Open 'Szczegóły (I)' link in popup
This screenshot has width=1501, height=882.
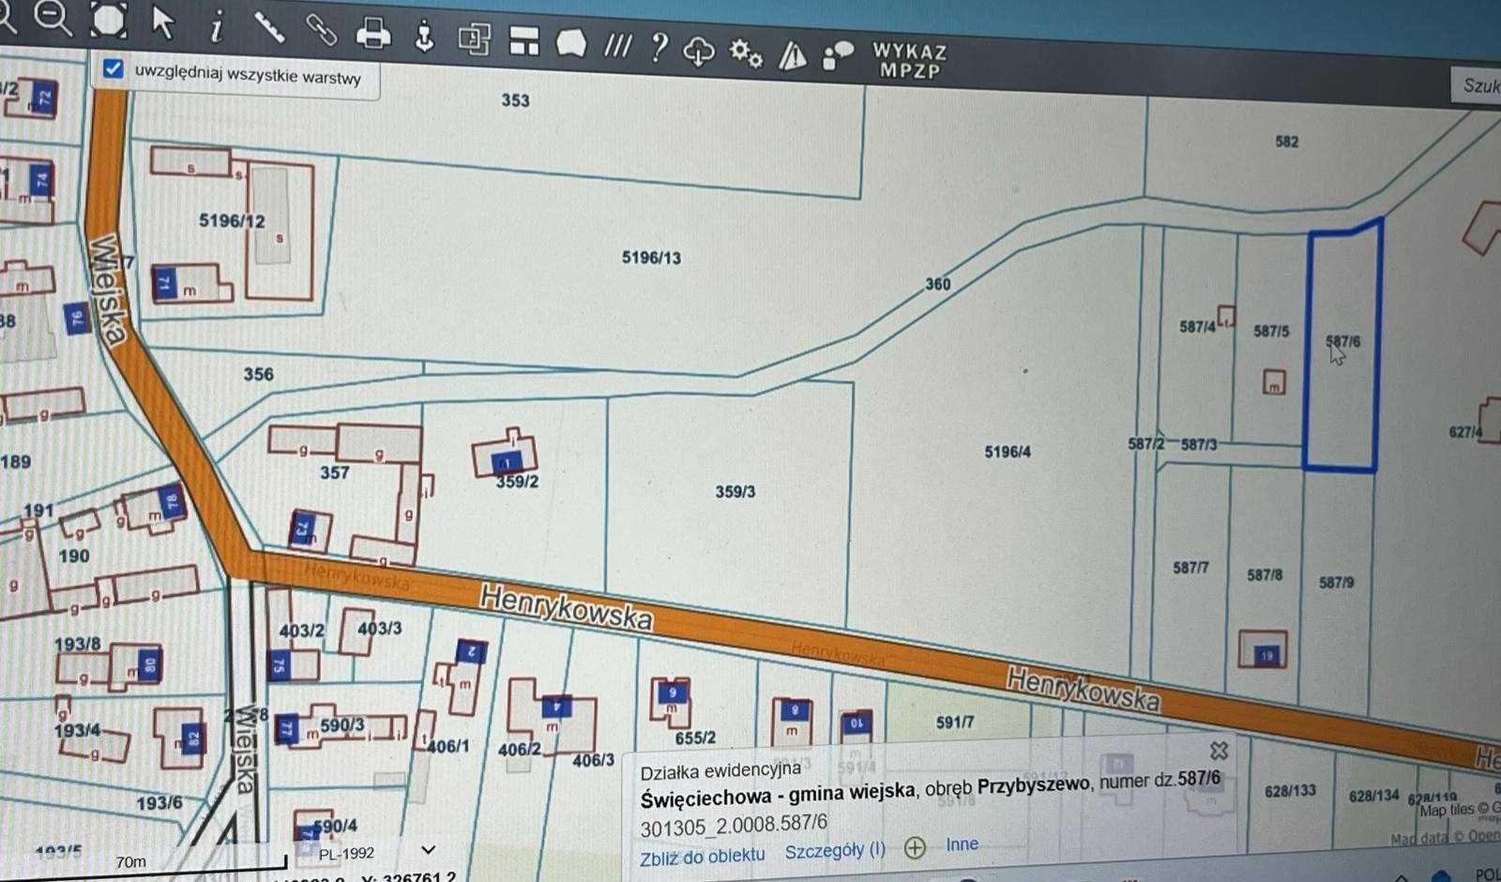[835, 850]
